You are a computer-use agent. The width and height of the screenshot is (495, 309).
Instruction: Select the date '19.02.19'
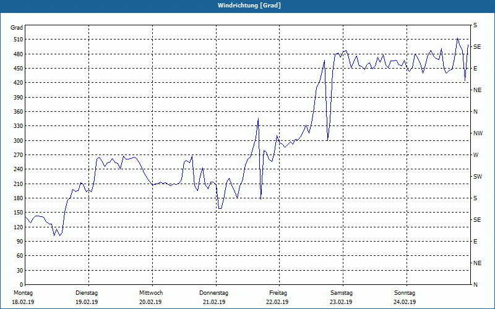pos(87,302)
